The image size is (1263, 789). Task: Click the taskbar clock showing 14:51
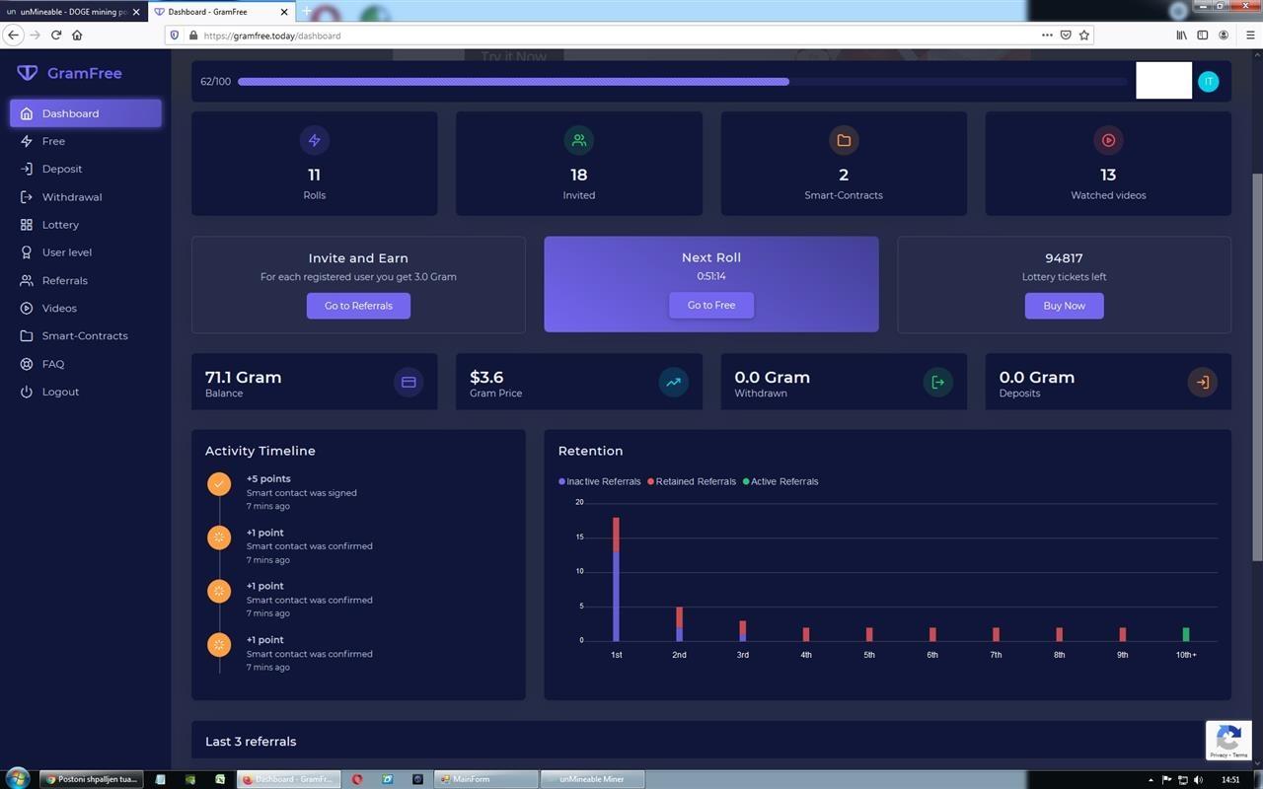point(1230,779)
